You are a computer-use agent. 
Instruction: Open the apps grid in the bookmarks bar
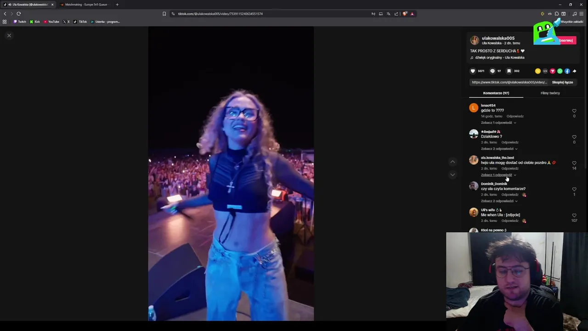coord(5,22)
